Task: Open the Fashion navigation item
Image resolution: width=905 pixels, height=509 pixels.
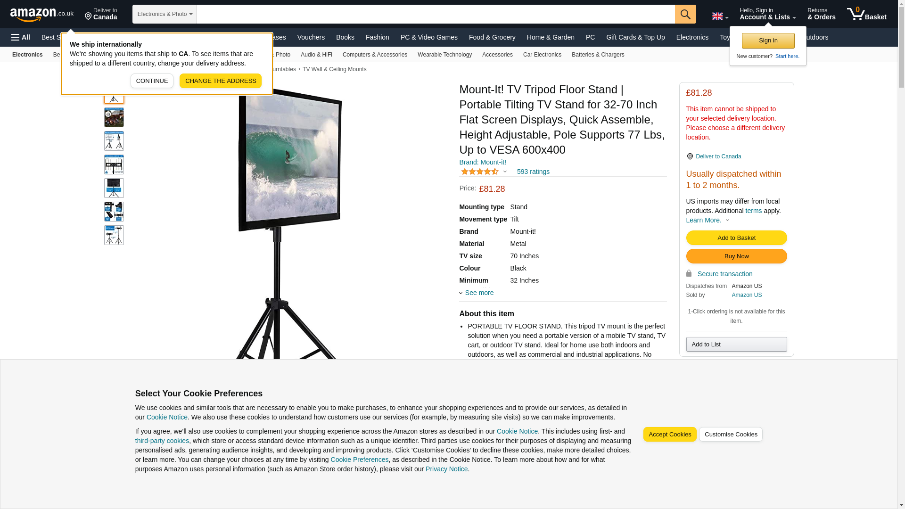Action: 378,37
